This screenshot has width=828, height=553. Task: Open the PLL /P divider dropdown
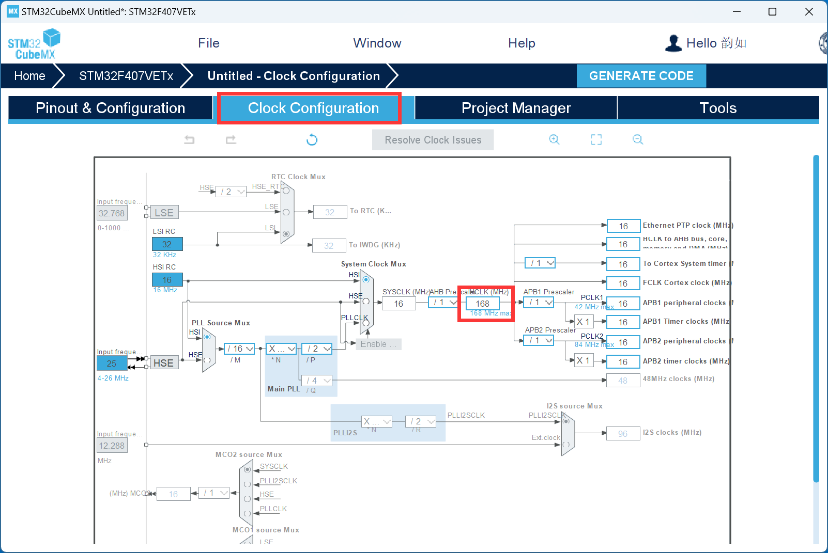(x=317, y=349)
